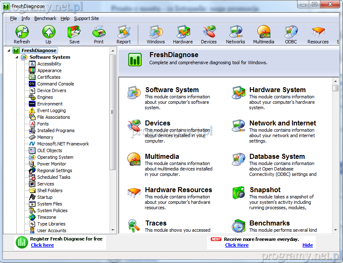Select Scheduled Tasks tree item
Screen dimensions: 343x263
point(53,177)
